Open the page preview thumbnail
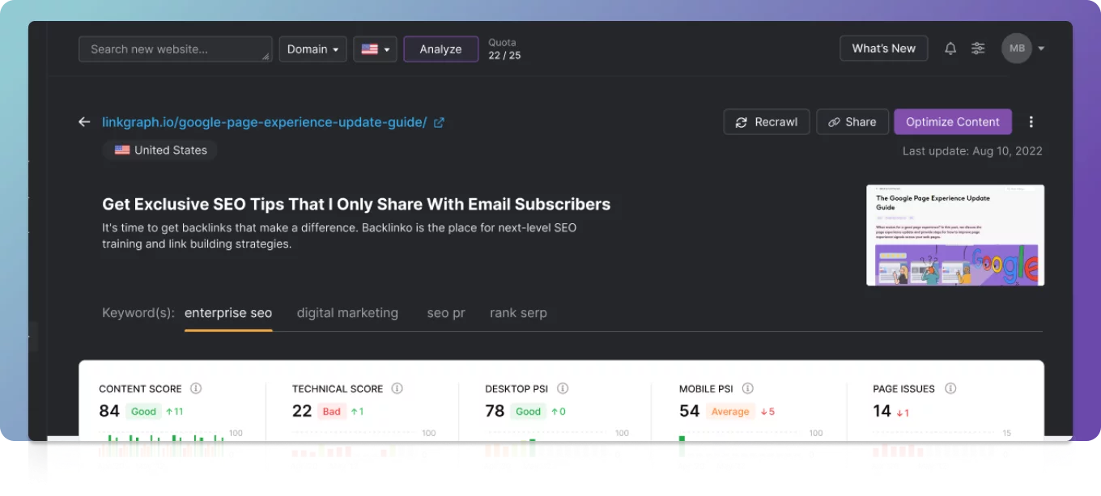 point(955,235)
